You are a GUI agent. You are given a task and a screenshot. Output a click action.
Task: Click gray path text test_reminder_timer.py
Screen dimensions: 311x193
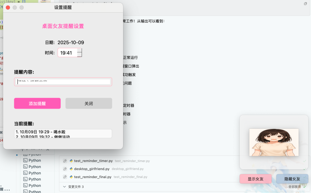[x=132, y=161]
